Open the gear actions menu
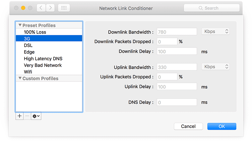The height and width of the screenshot is (141, 252). click(36, 116)
